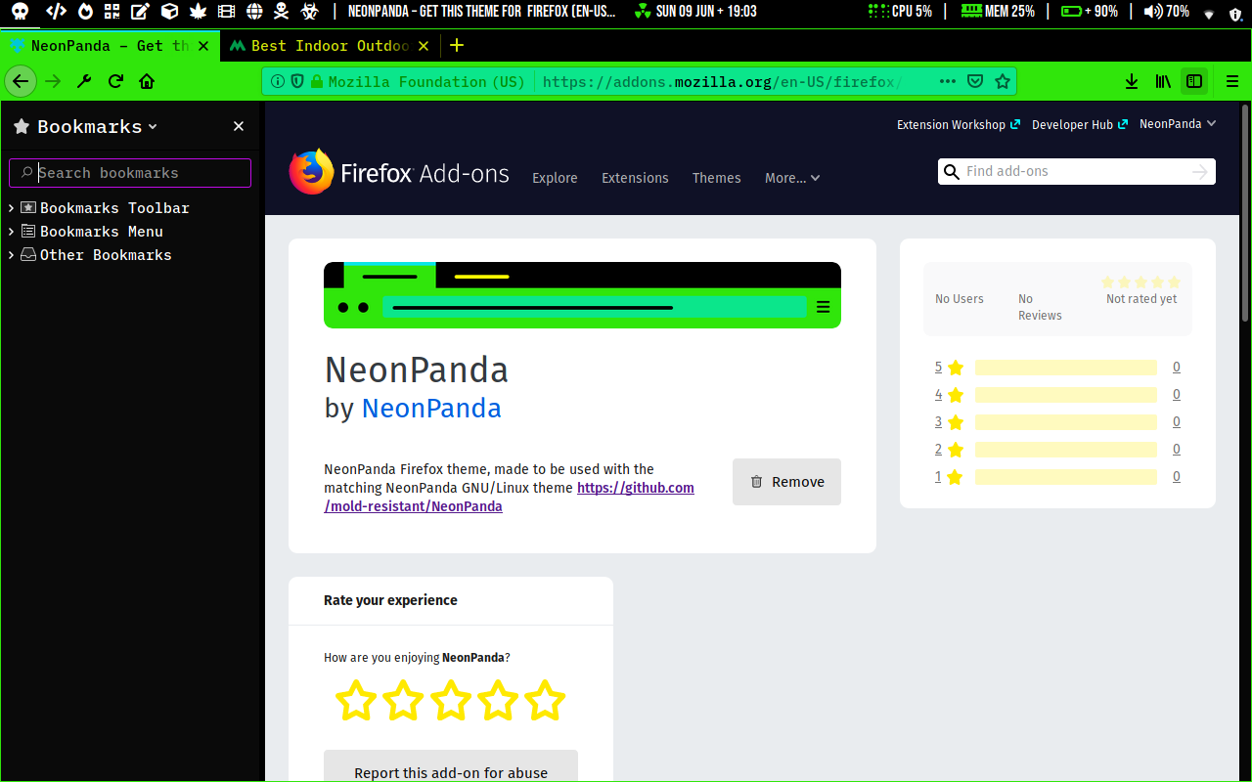1252x782 pixels.
Task: Rate NeonPanda one star
Action: coord(356,700)
